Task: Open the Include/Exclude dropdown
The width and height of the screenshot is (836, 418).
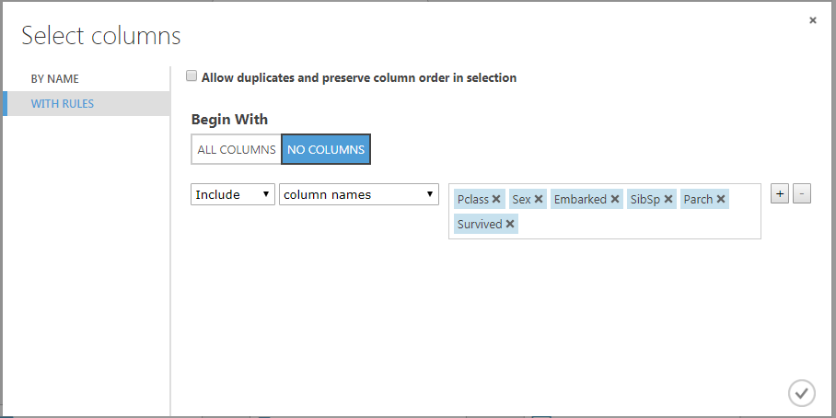Action: [x=233, y=194]
